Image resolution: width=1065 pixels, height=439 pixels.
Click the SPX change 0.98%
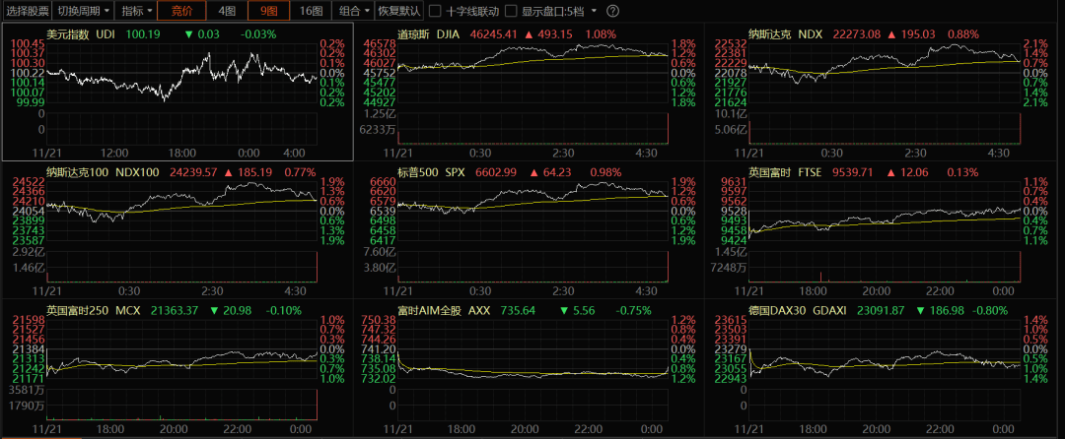tap(605, 172)
